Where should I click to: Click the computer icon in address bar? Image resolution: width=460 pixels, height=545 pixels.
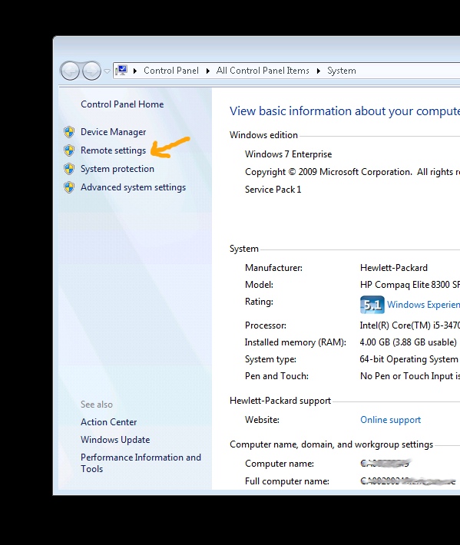click(121, 71)
